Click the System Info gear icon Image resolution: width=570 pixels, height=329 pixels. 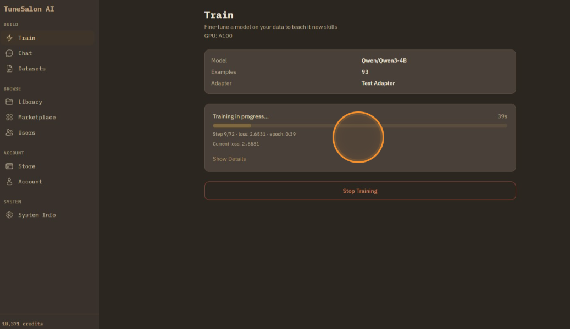9,215
